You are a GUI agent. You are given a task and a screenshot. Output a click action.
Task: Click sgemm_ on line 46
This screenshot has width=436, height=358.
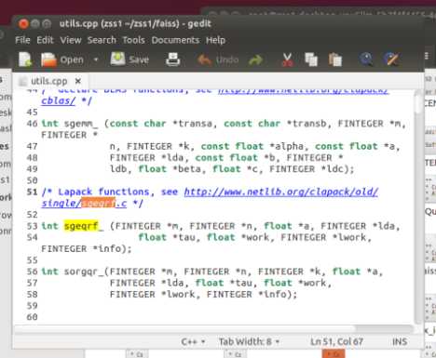(x=81, y=124)
